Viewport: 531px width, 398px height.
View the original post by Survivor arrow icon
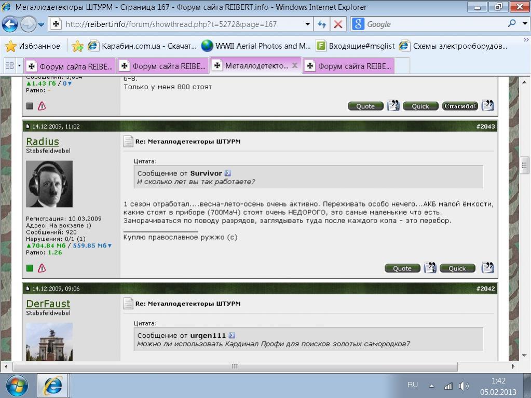[228, 173]
